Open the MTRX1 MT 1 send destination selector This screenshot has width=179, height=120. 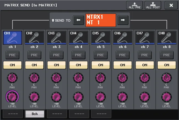tap(101, 20)
